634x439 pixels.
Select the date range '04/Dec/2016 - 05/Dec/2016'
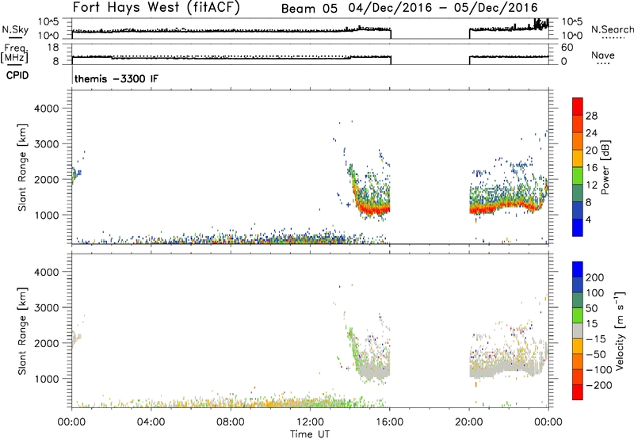pos(443,8)
